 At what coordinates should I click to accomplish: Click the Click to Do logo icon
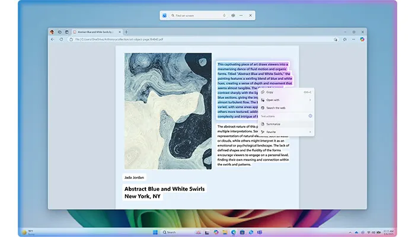click(164, 15)
